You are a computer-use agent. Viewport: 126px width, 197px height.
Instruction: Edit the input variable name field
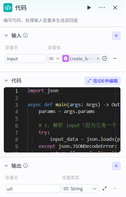coord(26,59)
